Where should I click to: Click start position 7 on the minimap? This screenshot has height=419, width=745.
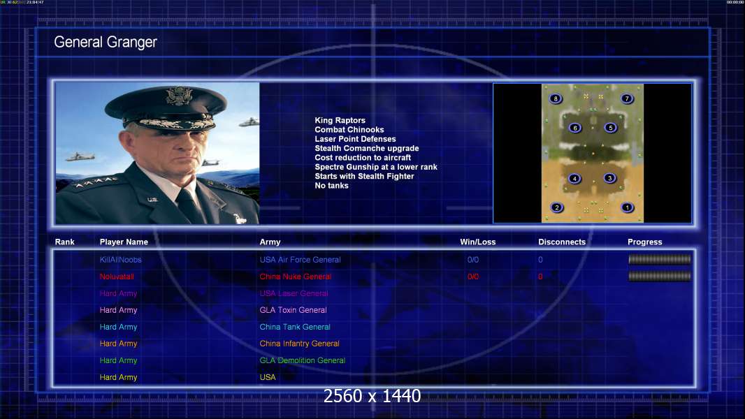click(x=627, y=98)
